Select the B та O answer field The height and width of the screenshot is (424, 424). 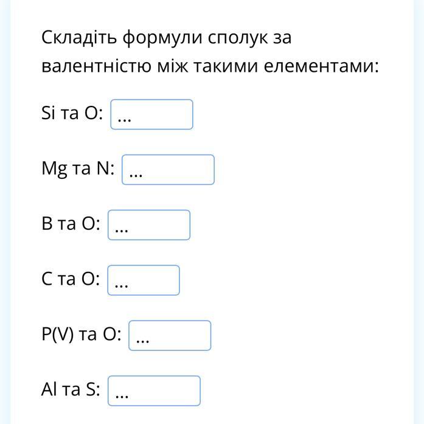pyautogui.click(x=149, y=225)
